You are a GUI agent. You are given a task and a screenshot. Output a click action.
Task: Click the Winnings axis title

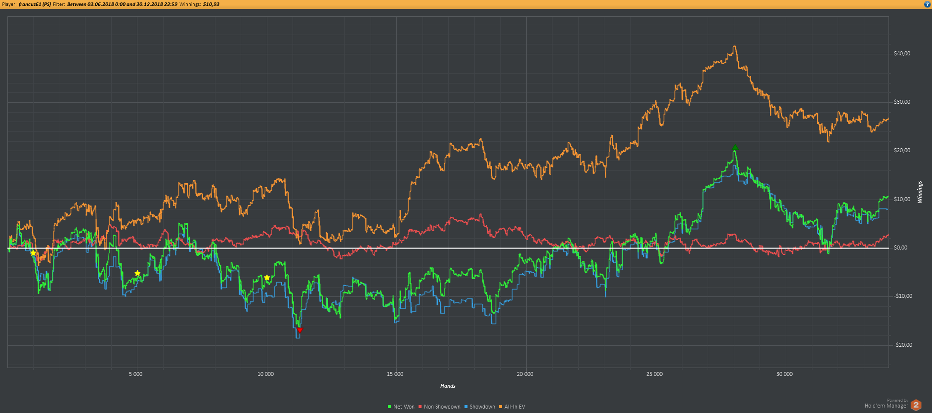920,192
